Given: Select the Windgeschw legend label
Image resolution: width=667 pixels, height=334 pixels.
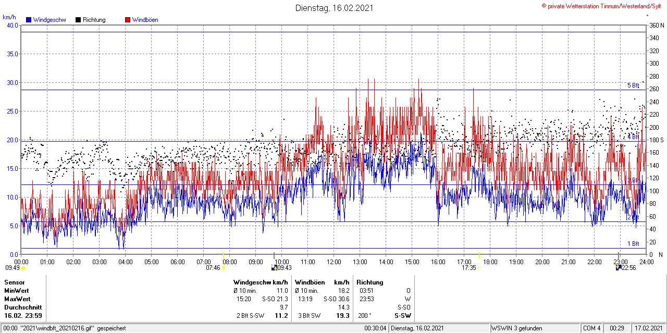Looking at the screenshot, I should (x=50, y=20).
